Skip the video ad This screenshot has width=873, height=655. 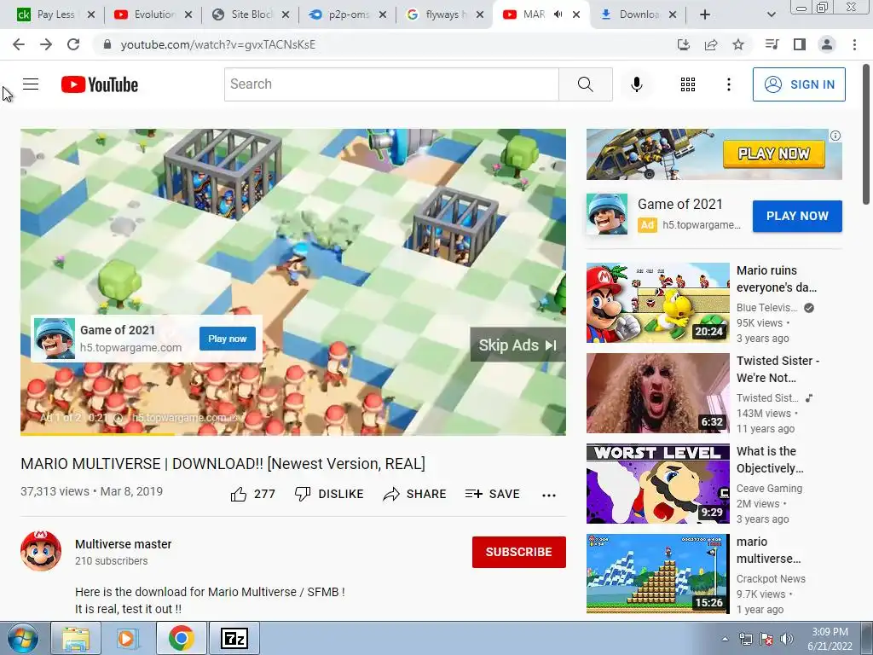517,345
